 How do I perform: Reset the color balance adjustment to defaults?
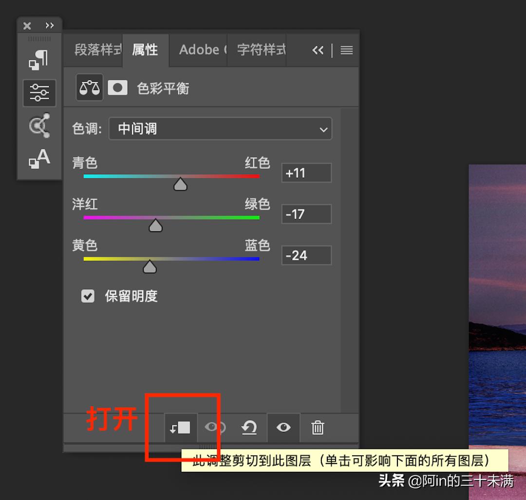click(249, 428)
